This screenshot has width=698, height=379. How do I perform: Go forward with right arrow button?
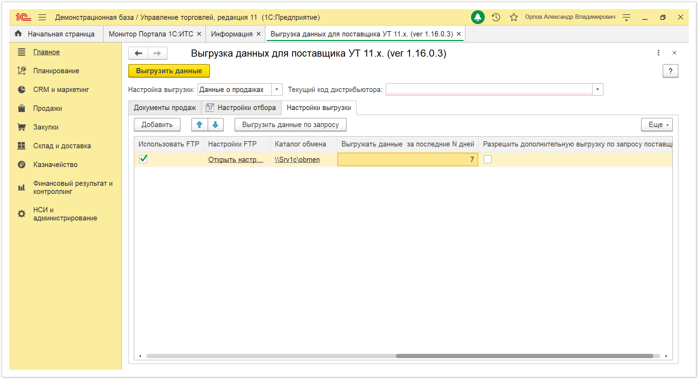(x=157, y=53)
